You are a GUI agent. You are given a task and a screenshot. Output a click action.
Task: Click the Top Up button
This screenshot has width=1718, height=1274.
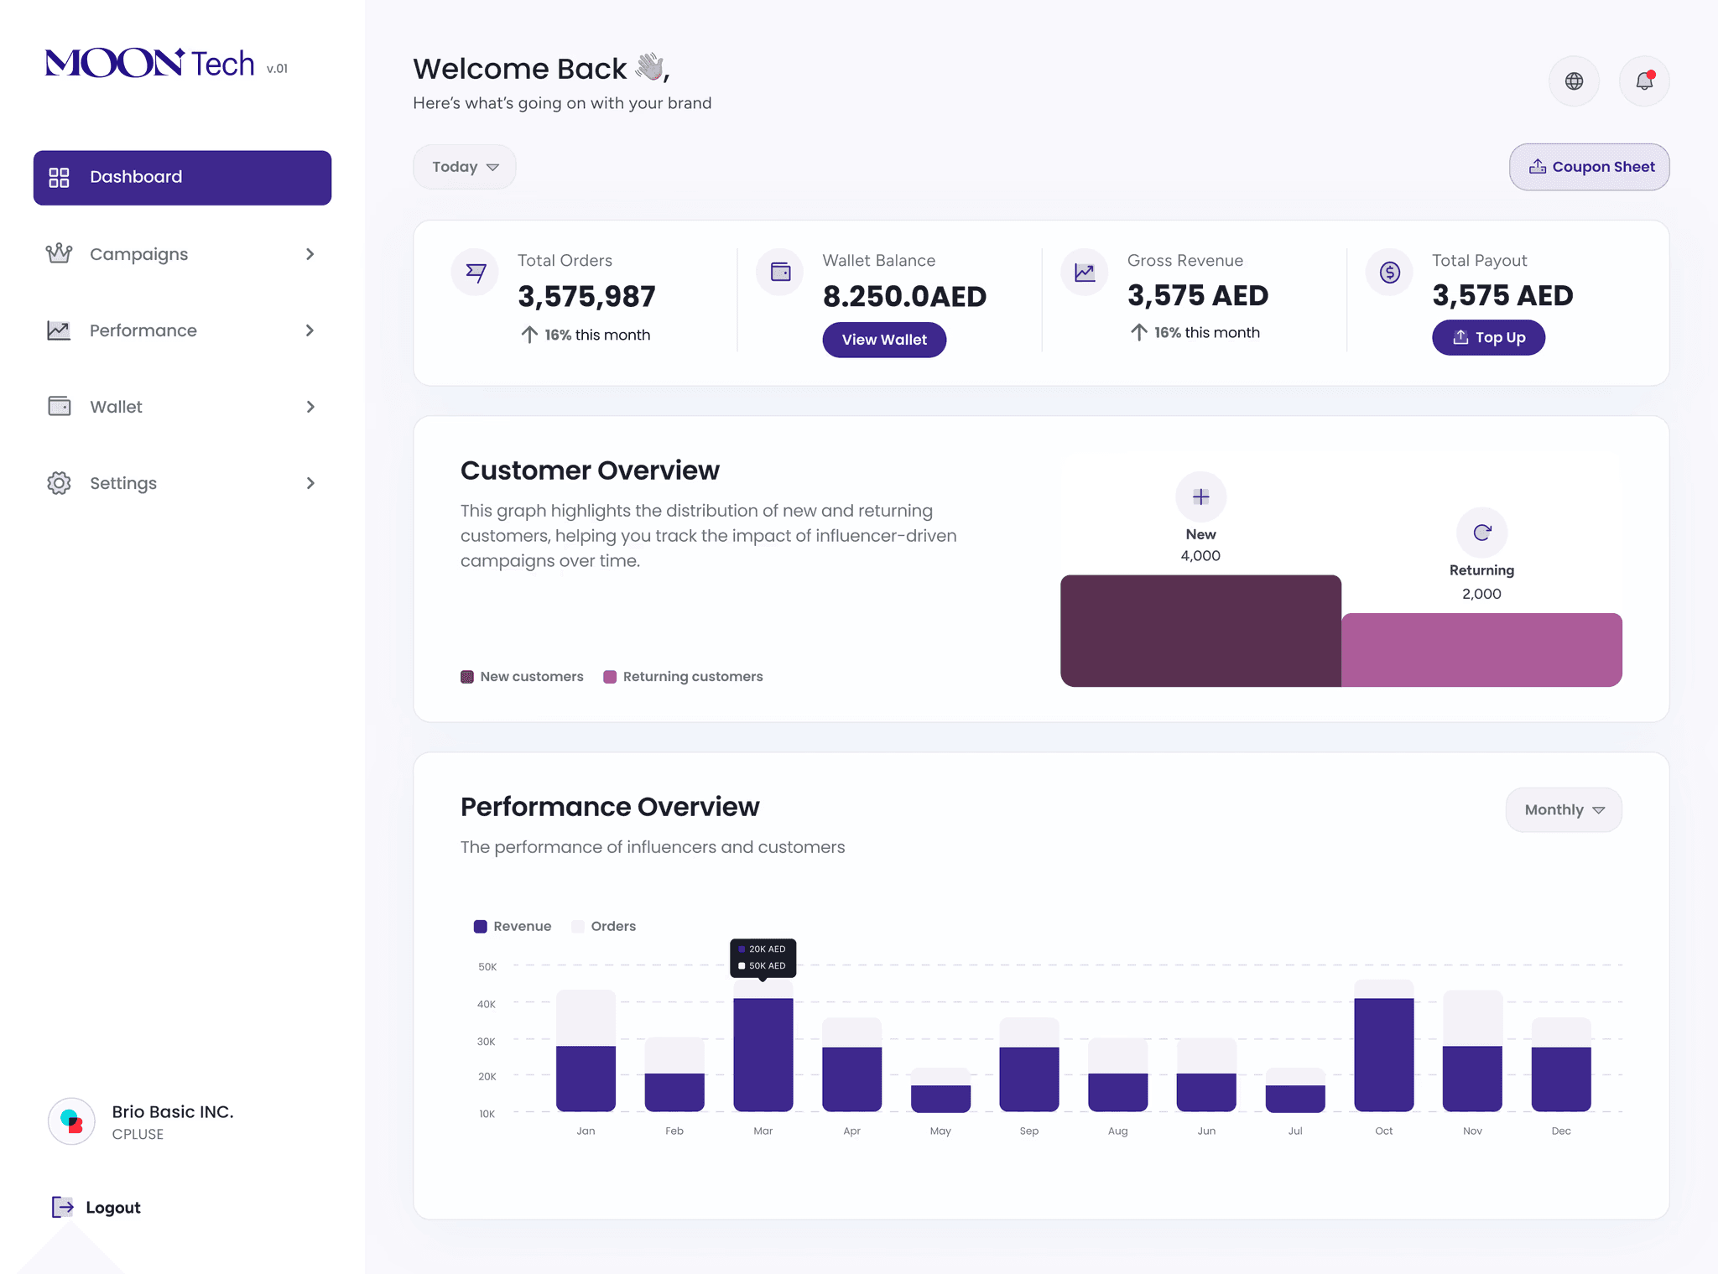coord(1488,337)
